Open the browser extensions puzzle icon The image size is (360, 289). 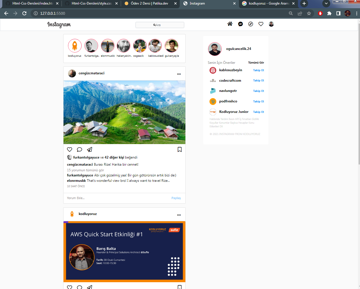(329, 13)
